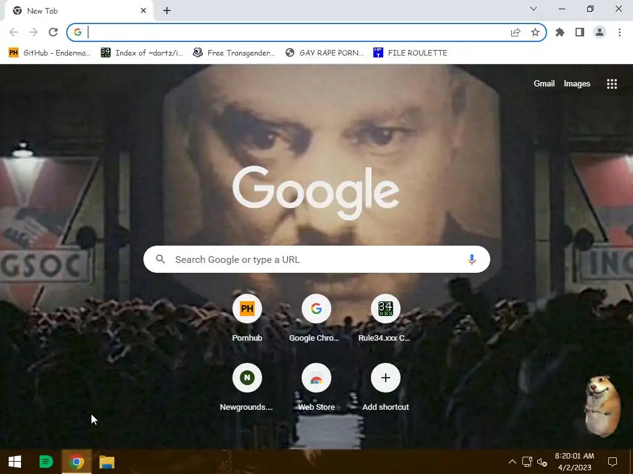
Task: Open the clock showing 8:20:01 AM
Action: pyautogui.click(x=574, y=462)
